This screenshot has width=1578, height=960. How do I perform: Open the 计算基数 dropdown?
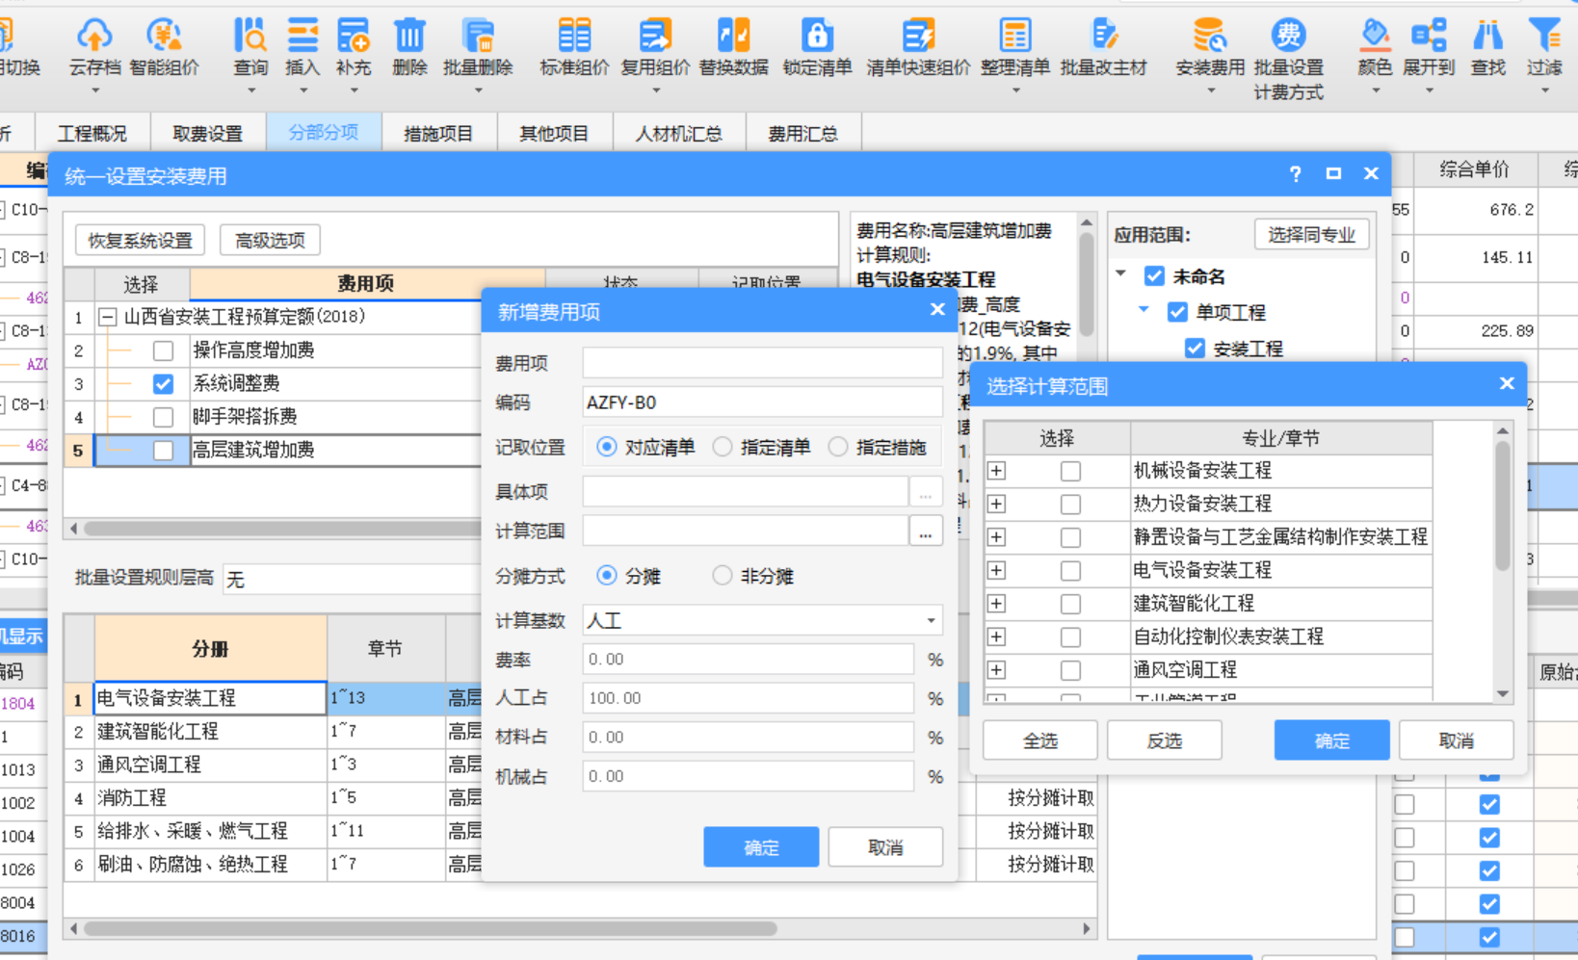click(931, 621)
